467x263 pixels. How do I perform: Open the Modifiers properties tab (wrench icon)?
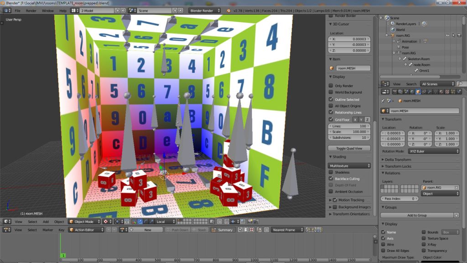click(430, 92)
